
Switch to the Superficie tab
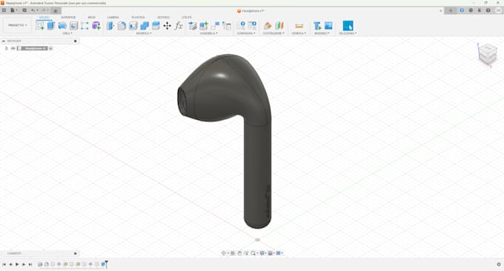(68, 17)
